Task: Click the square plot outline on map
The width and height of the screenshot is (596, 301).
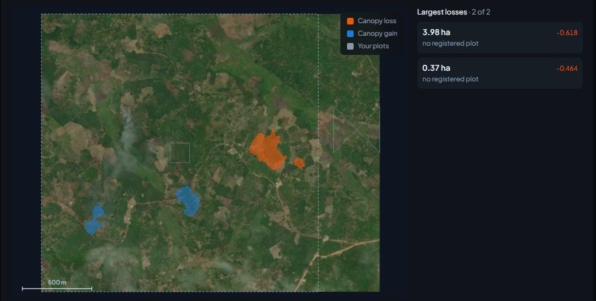Action: tap(179, 153)
